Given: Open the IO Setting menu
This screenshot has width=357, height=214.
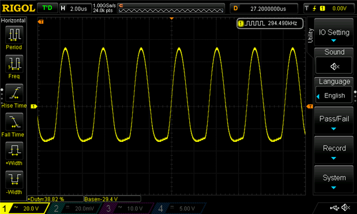Looking at the screenshot, I should pos(334,32).
